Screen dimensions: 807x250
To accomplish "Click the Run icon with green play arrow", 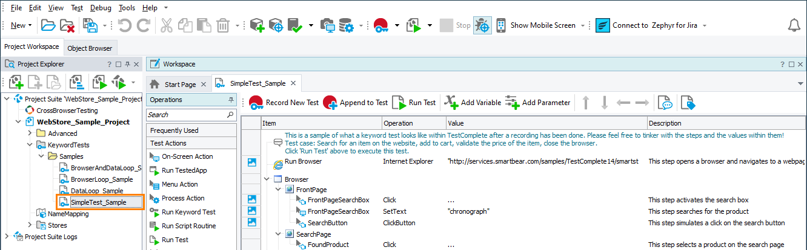I will (414, 25).
